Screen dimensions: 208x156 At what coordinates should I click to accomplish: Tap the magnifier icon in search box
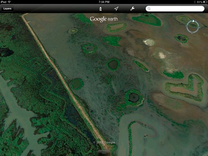coord(149,9)
